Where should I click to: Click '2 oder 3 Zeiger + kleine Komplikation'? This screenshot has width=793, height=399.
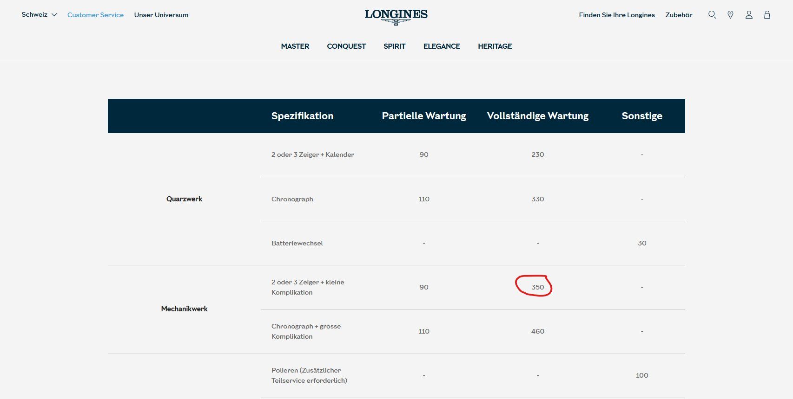(x=308, y=287)
